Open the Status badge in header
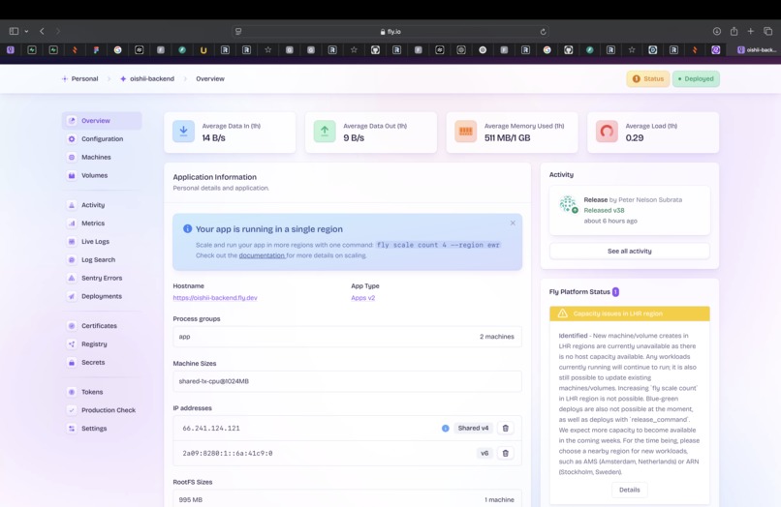The height and width of the screenshot is (507, 781). coord(647,78)
